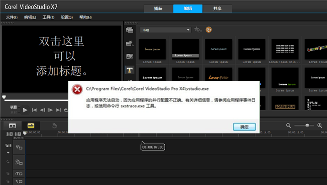Viewport: 327px width, 185px height.
Task: Click the orange film reel options icon
Action: coord(209,30)
